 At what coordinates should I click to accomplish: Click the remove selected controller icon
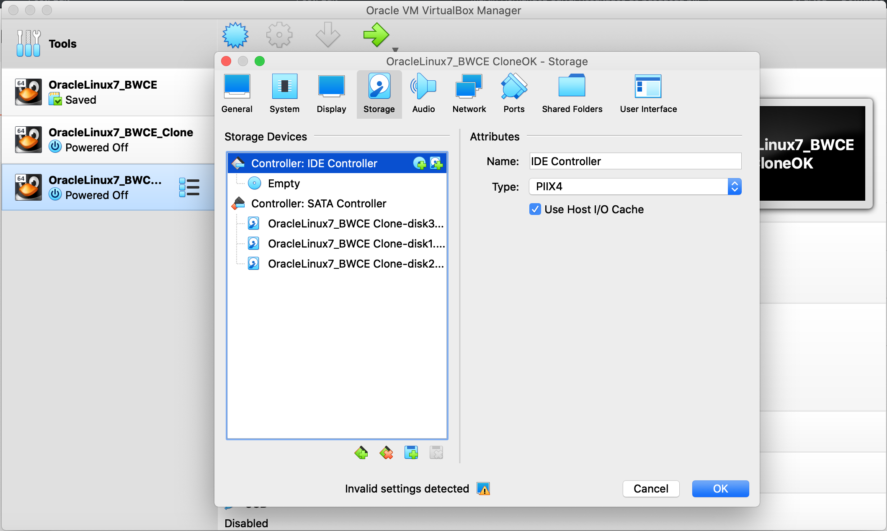[386, 452]
